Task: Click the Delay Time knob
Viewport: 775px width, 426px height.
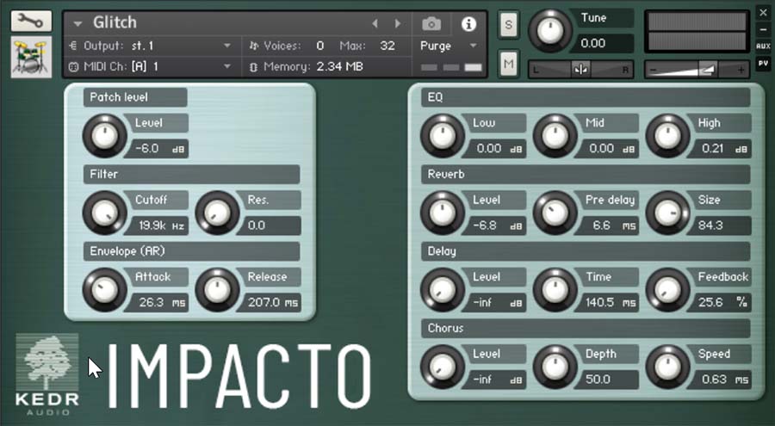Action: click(555, 290)
